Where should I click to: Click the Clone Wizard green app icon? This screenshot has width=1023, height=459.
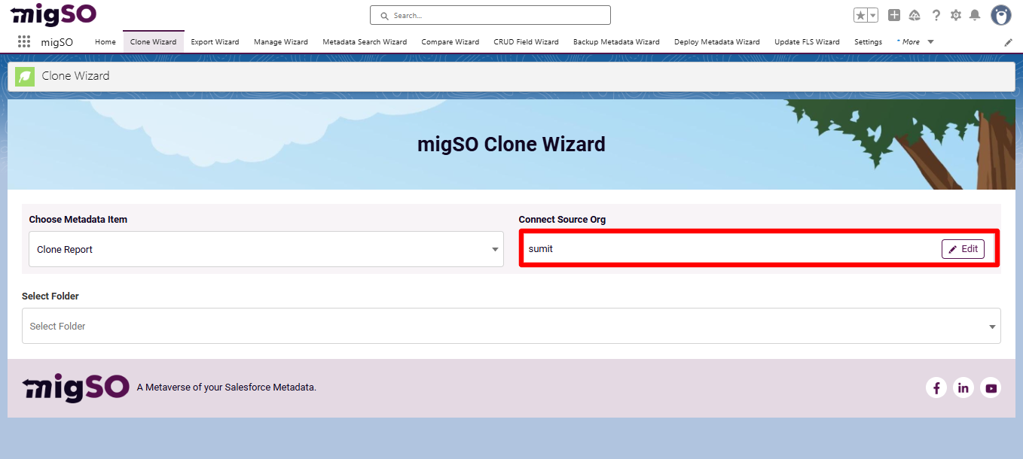click(x=24, y=76)
